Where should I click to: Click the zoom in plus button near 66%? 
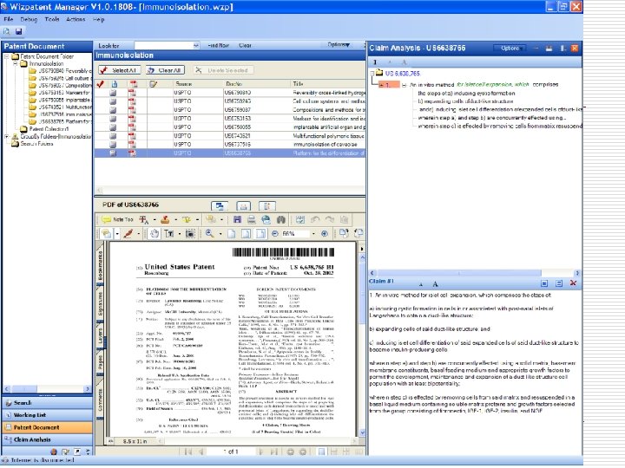pyautogui.click(x=325, y=234)
